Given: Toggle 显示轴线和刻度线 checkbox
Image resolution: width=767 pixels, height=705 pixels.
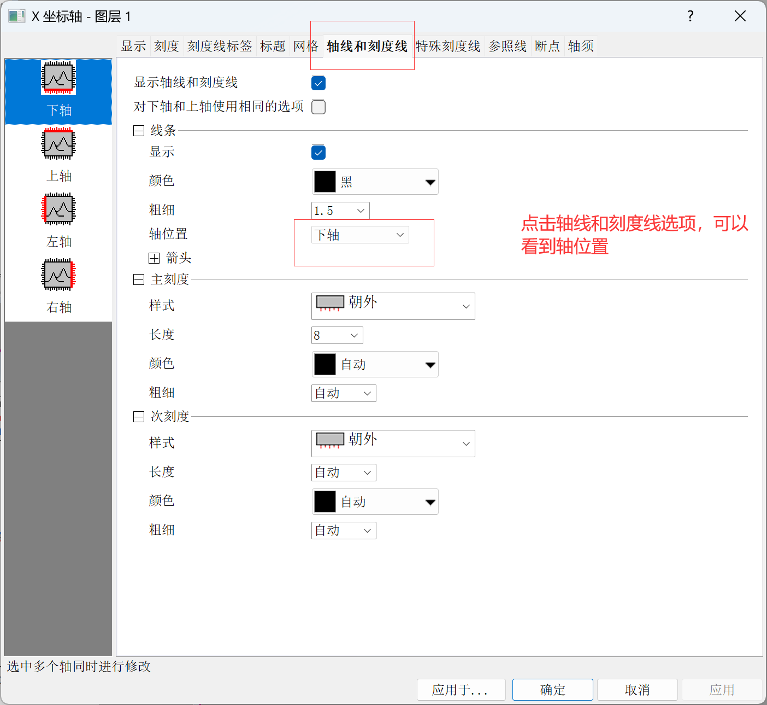Looking at the screenshot, I should (318, 83).
